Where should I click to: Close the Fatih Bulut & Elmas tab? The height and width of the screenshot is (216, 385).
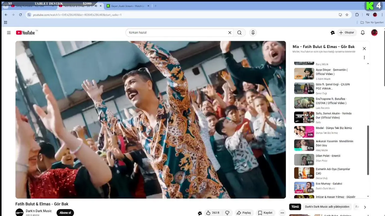[x=101, y=6]
